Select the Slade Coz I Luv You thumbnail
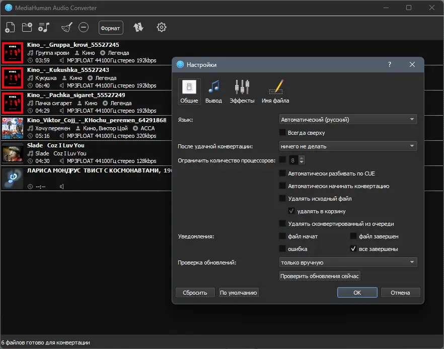444x349 pixels. click(x=13, y=153)
